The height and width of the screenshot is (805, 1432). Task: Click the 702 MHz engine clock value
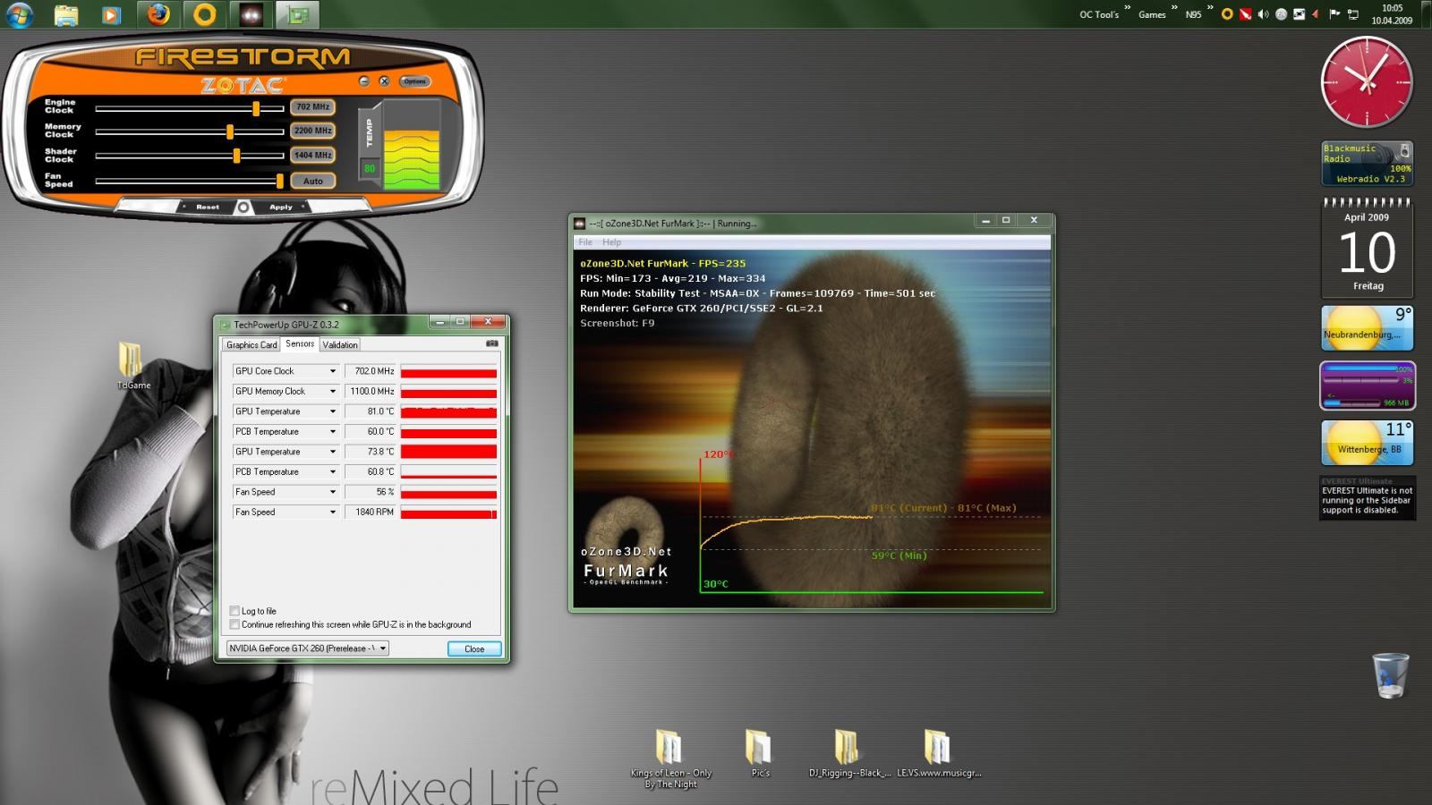click(x=312, y=106)
